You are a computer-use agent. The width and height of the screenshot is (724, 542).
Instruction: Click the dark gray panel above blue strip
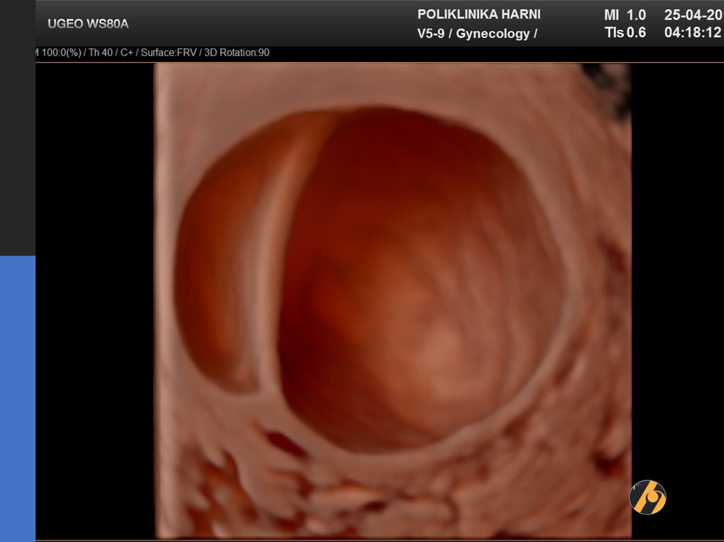click(17, 127)
